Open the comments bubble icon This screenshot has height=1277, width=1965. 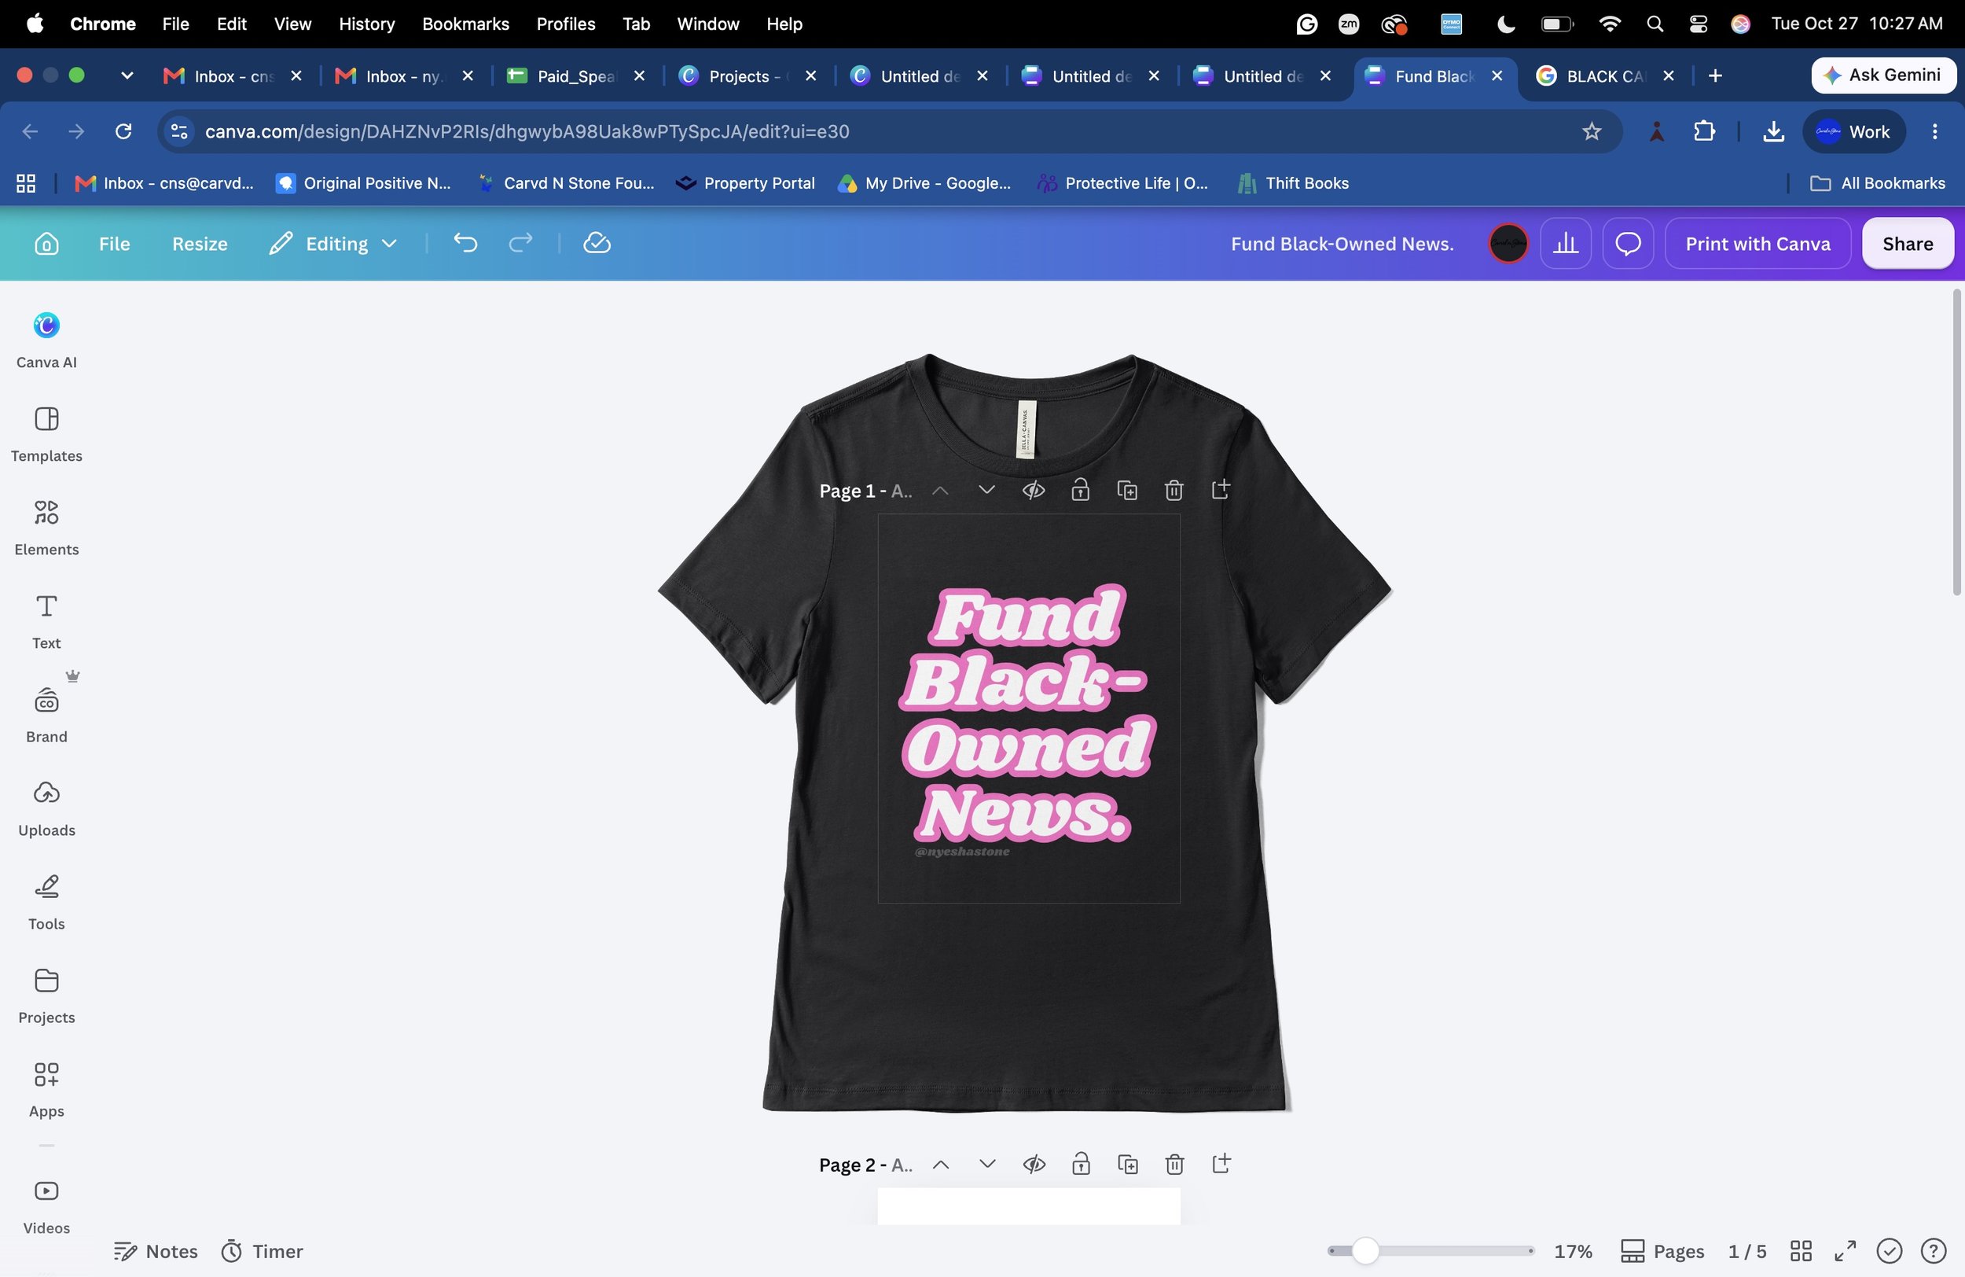(1628, 244)
